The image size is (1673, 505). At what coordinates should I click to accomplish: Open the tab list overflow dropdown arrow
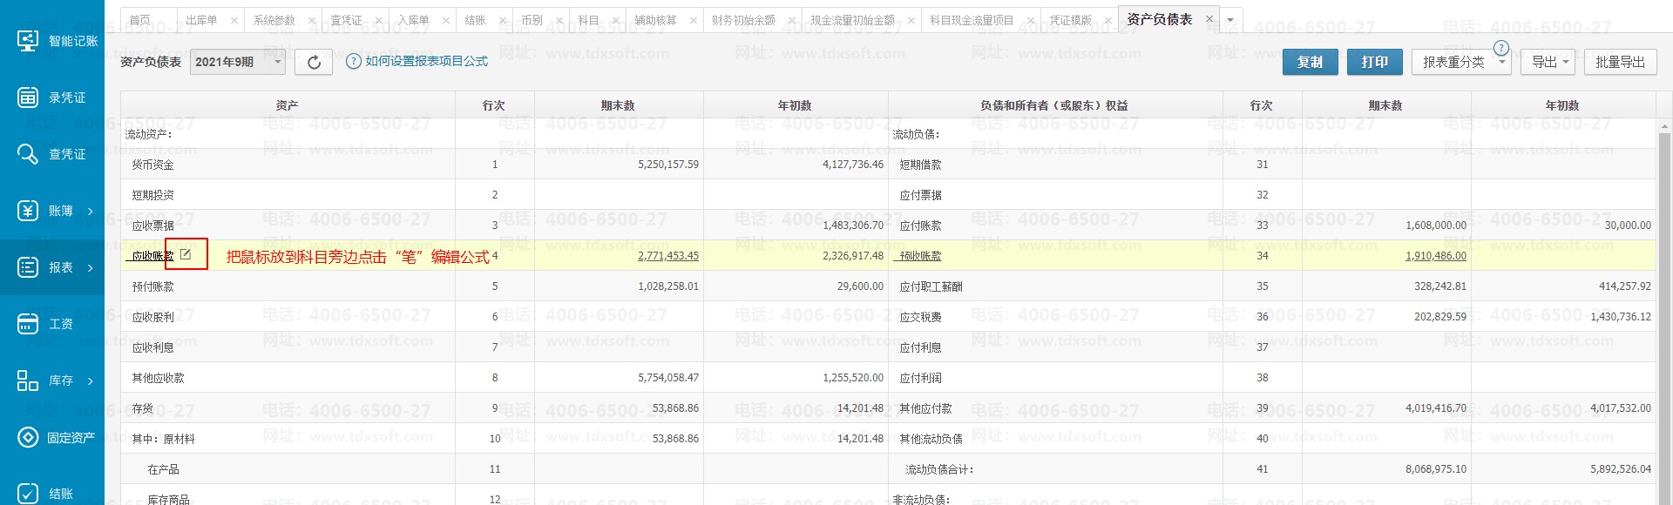coord(1230,19)
